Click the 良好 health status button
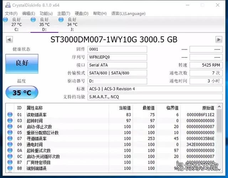This screenshot has height=178, width=228. (x=22, y=64)
